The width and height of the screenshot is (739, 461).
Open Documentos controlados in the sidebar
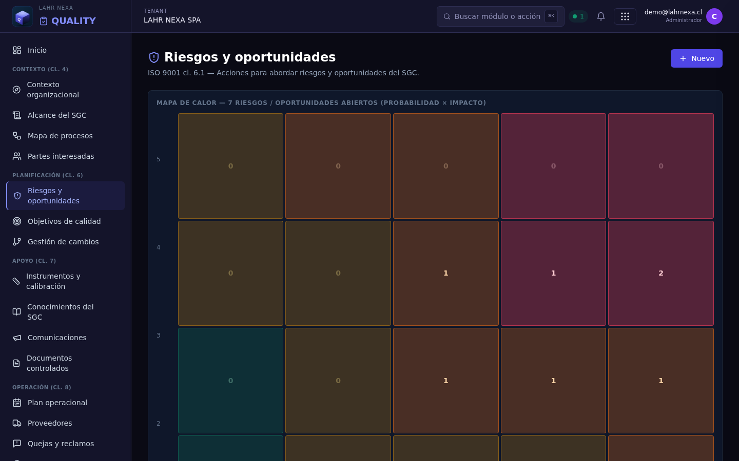tap(66, 363)
